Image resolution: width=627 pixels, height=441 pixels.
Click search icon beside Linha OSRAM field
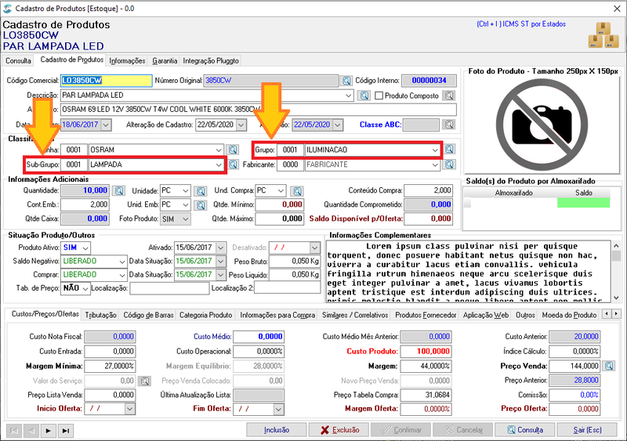pyautogui.click(x=233, y=150)
